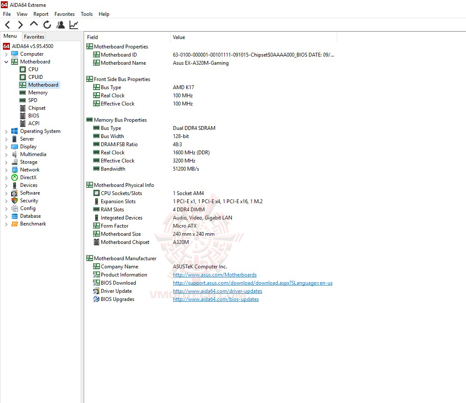Select the DRAM:FSB Ratio row
Image resolution: width=466 pixels, height=403 pixels.
tap(211, 144)
